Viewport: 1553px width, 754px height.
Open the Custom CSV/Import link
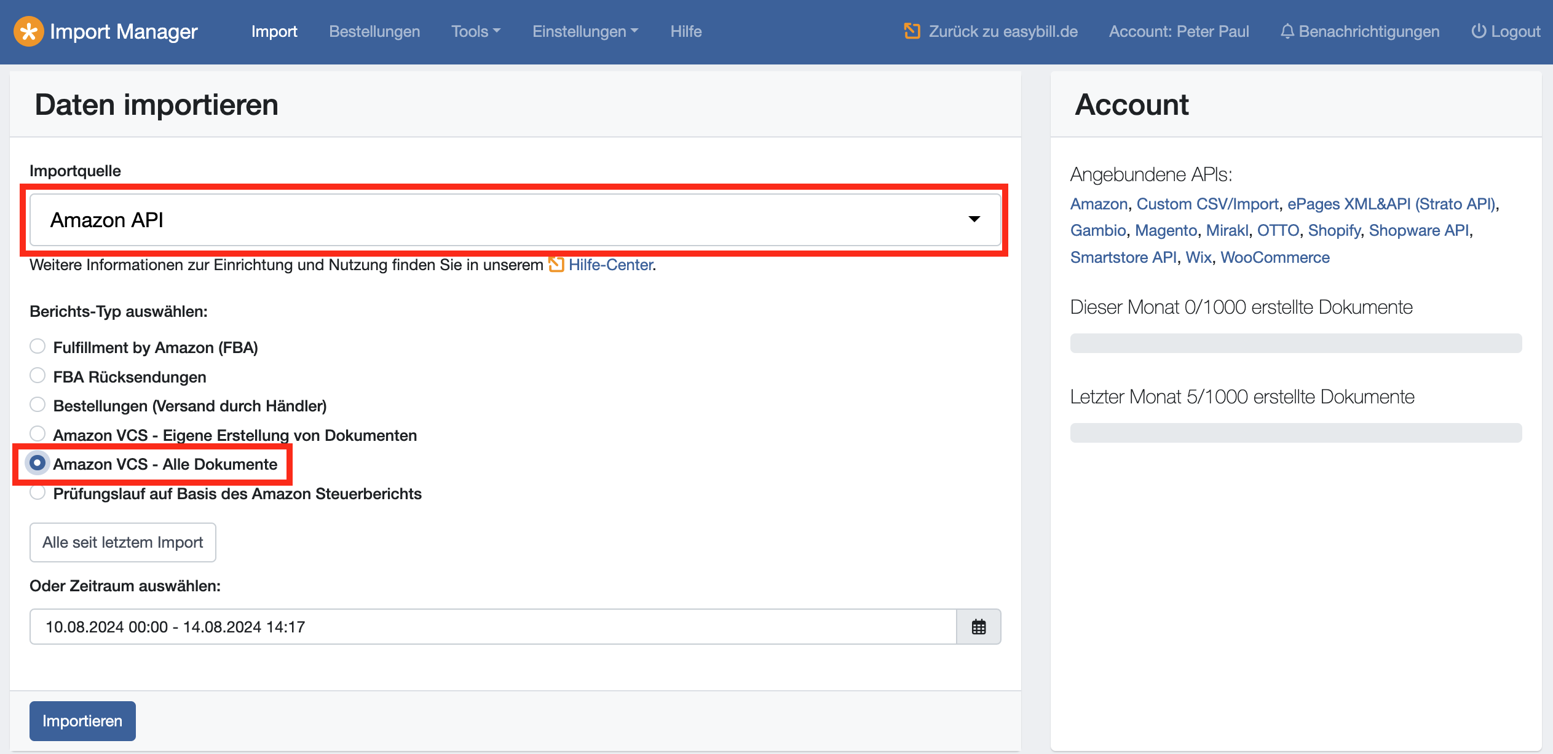[1207, 204]
